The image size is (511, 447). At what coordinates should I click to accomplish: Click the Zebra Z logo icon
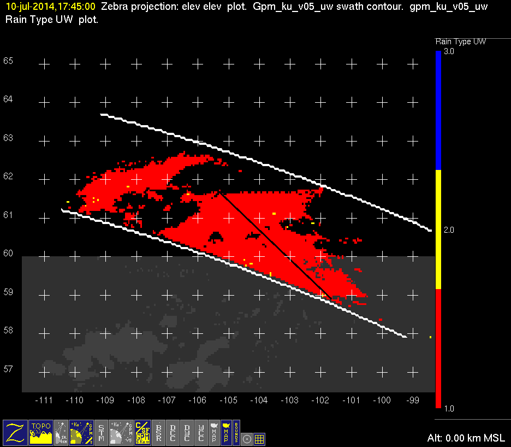click(x=15, y=432)
